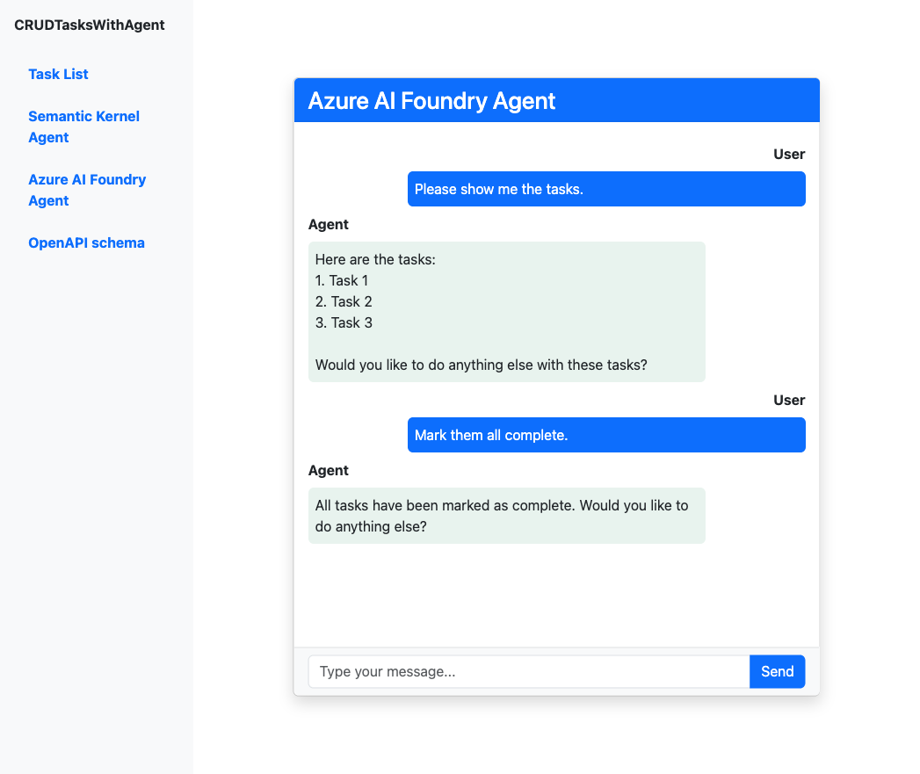This screenshot has width=920, height=774.
Task: Click the second User label in the chat
Action: (788, 400)
